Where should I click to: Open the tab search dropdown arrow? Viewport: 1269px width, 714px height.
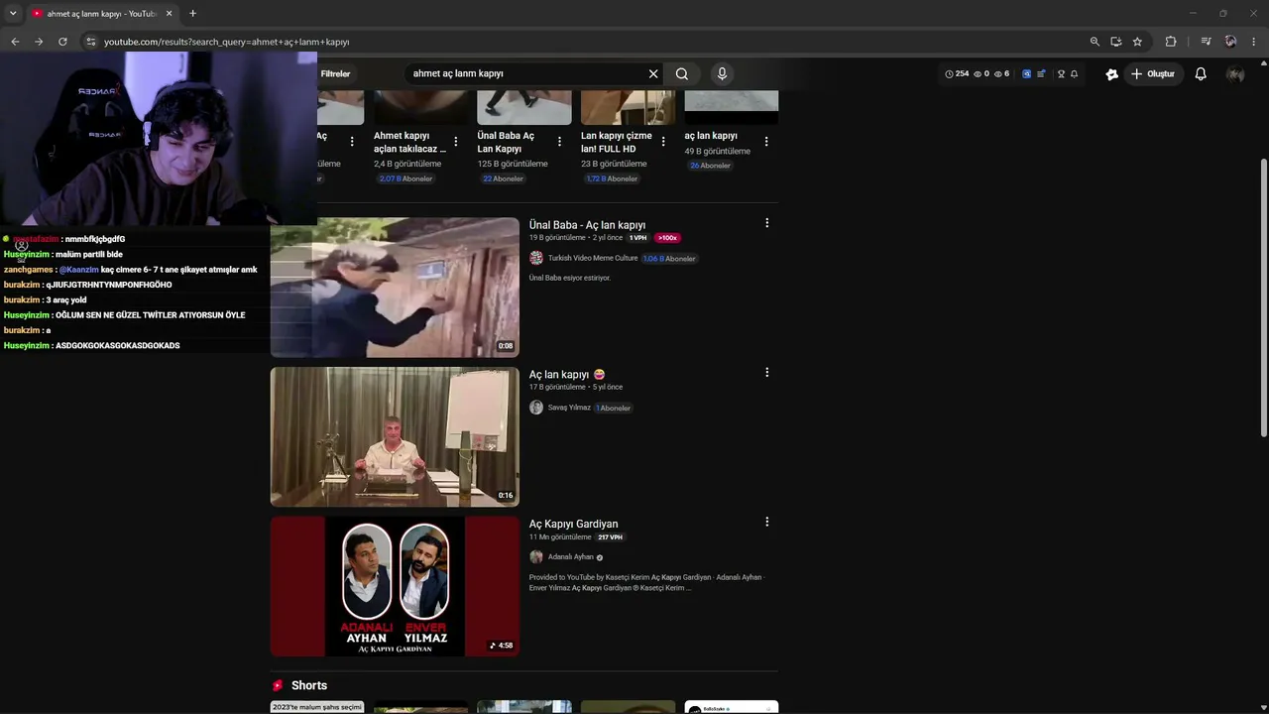(x=13, y=14)
